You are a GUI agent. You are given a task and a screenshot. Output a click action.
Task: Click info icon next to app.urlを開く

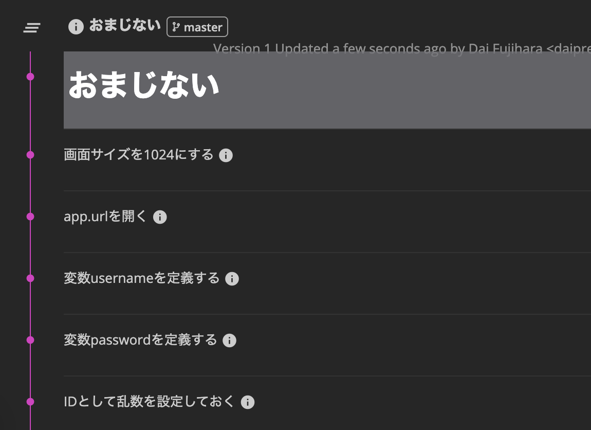click(160, 217)
